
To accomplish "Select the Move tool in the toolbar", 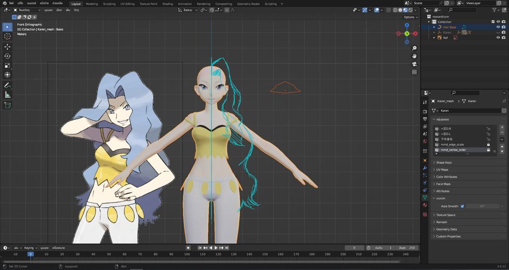I will (8, 46).
